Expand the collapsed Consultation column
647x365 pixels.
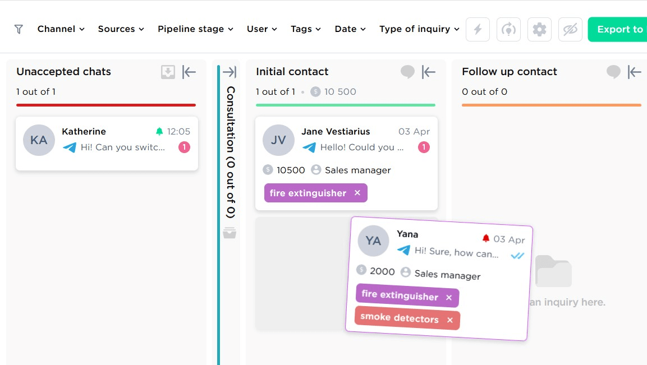[229, 72]
